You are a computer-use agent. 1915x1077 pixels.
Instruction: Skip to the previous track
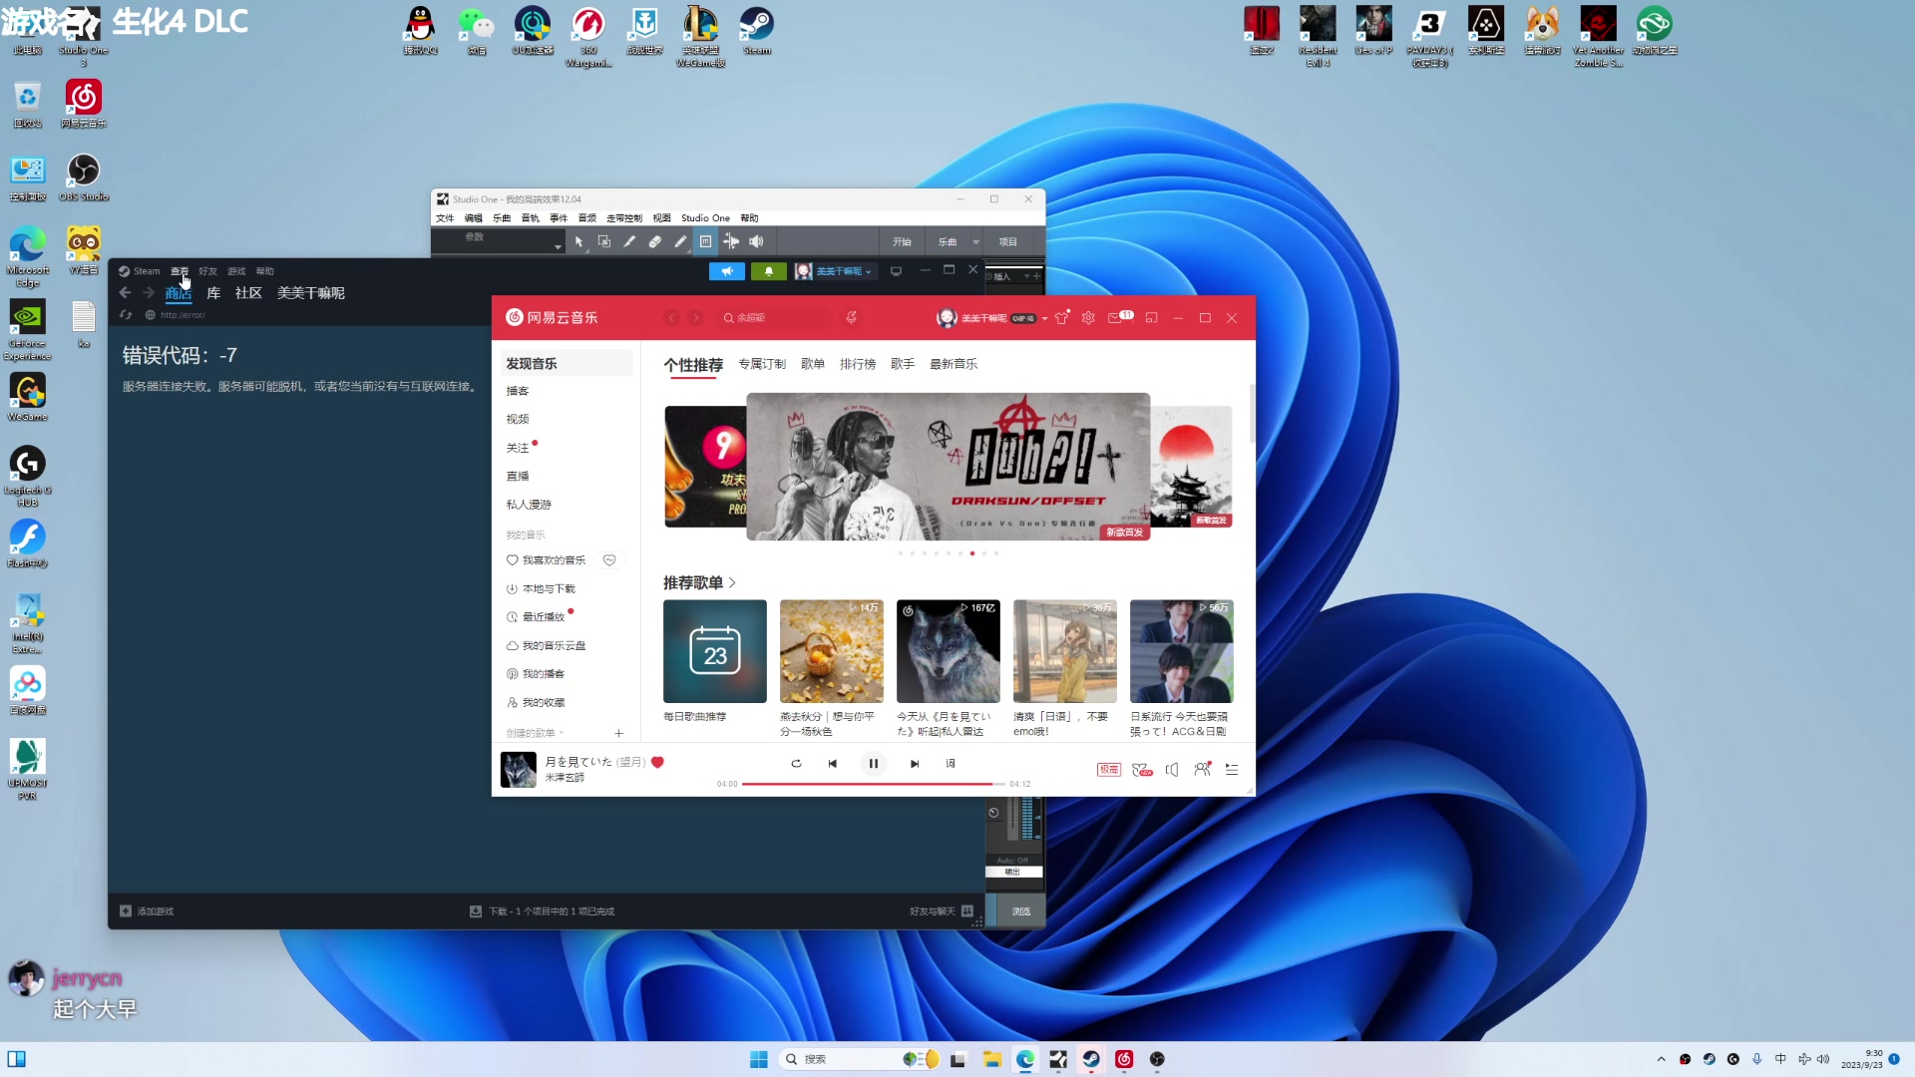click(x=833, y=764)
